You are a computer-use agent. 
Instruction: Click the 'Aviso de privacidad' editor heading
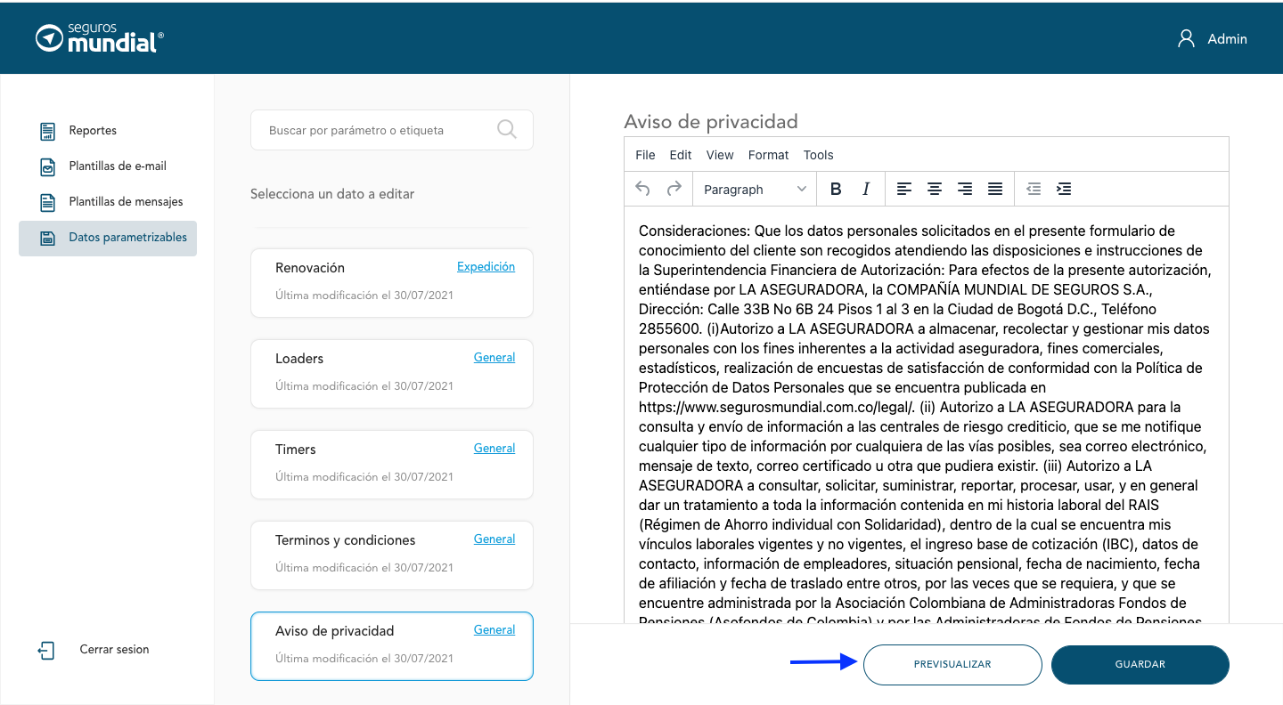click(711, 121)
